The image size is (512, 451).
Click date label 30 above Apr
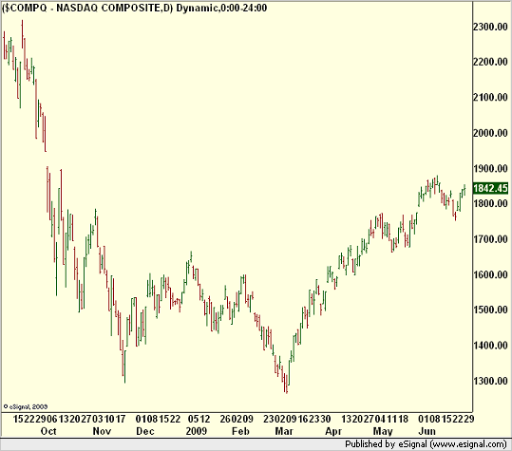(326, 419)
